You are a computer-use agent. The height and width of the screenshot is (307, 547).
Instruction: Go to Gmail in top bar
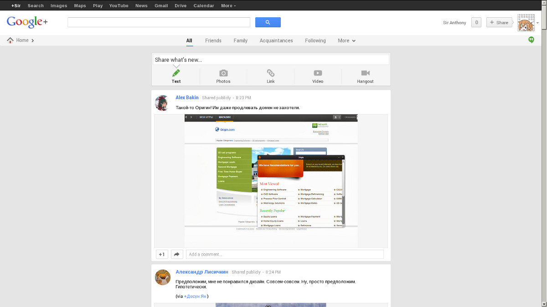[161, 5]
